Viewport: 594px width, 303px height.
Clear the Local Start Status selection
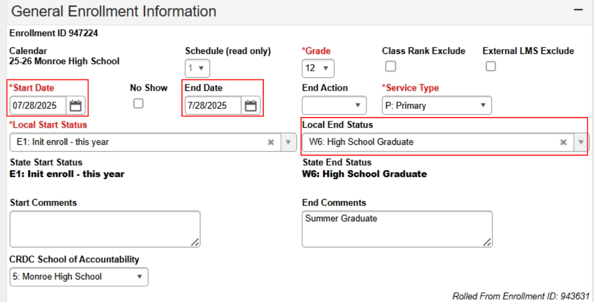[x=271, y=142]
